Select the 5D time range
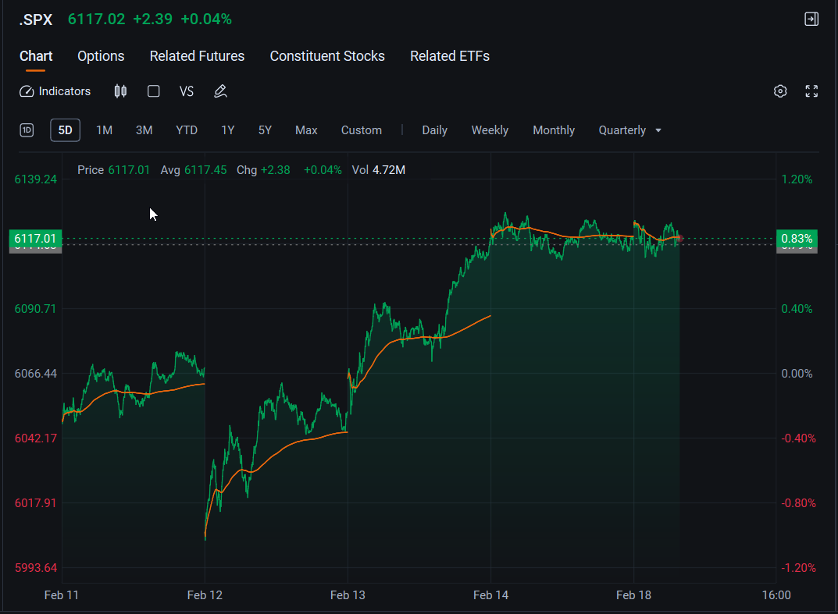 (65, 130)
